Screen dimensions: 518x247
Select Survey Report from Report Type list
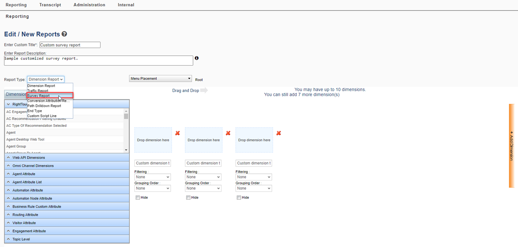39,96
